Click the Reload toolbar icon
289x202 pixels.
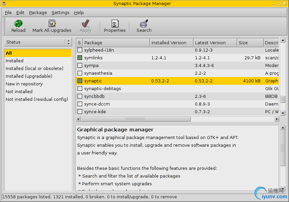tap(18, 24)
